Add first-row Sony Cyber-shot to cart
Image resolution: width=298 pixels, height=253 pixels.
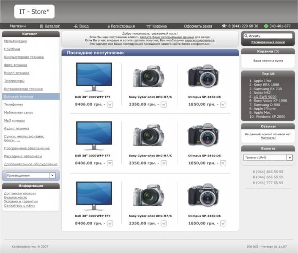(x=164, y=105)
